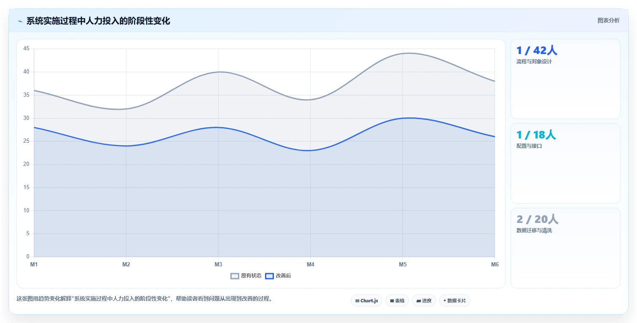637x323 pixels.
Task: Toggle the 改善后 legend item
Action: (278, 276)
